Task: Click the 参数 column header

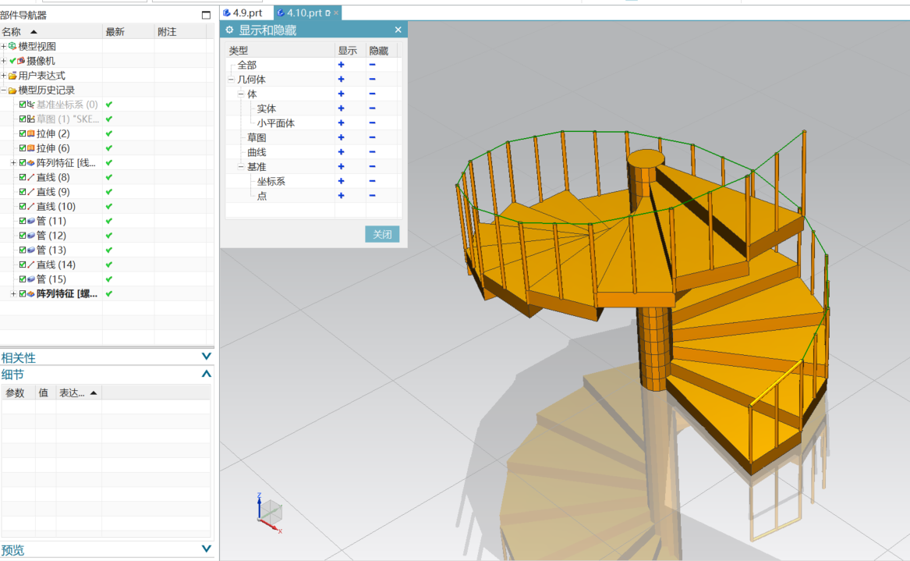Action: 18,393
